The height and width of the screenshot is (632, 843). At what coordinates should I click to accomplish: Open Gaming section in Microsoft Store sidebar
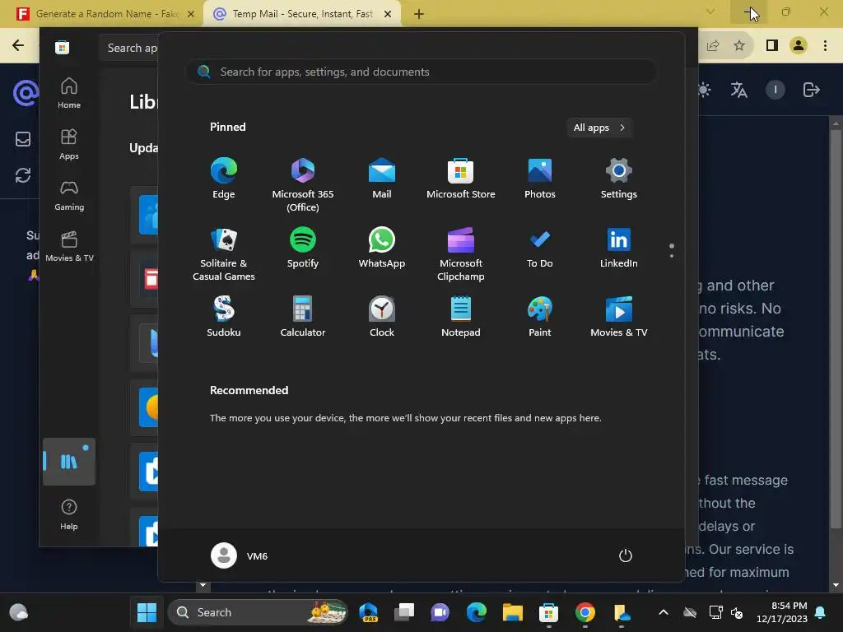click(x=69, y=196)
